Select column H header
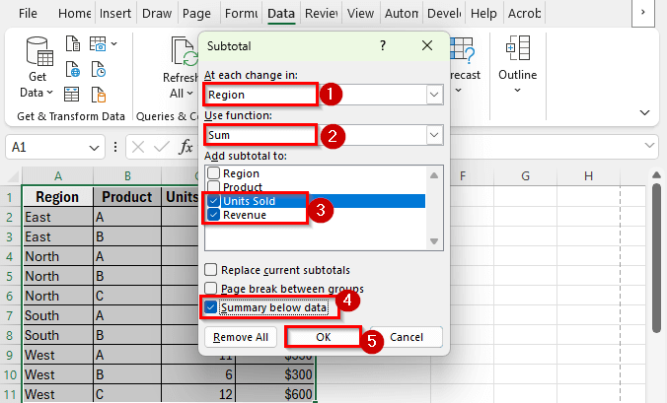The image size is (667, 403). click(x=588, y=175)
